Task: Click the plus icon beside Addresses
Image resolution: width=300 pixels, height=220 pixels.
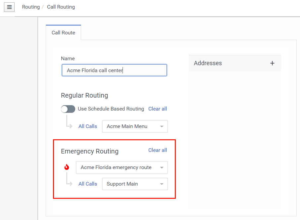Action: coord(272,63)
